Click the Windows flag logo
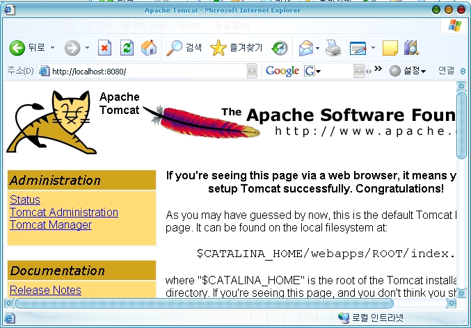This screenshot has width=471, height=328. point(455,26)
